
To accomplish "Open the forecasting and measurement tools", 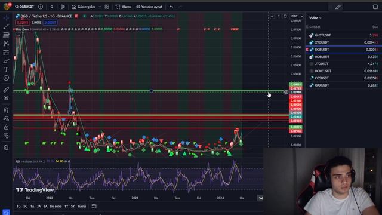I will [x=6, y=52].
